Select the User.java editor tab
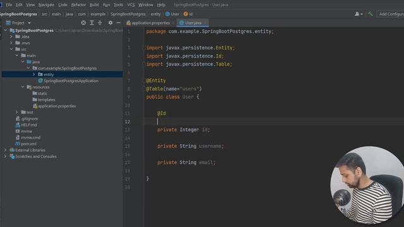Viewport: 404px width, 227px height. [x=193, y=23]
